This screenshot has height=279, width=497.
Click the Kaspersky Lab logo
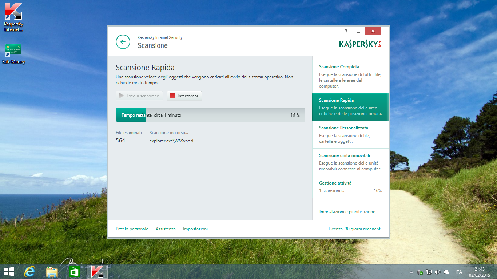(360, 44)
